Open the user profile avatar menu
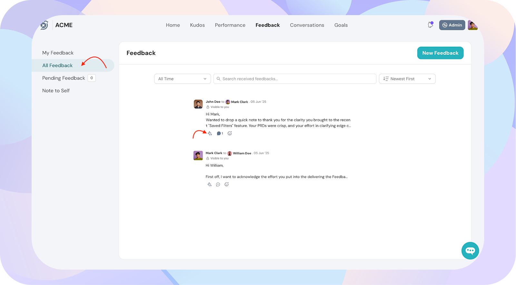This screenshot has width=516, height=285. 472,25
